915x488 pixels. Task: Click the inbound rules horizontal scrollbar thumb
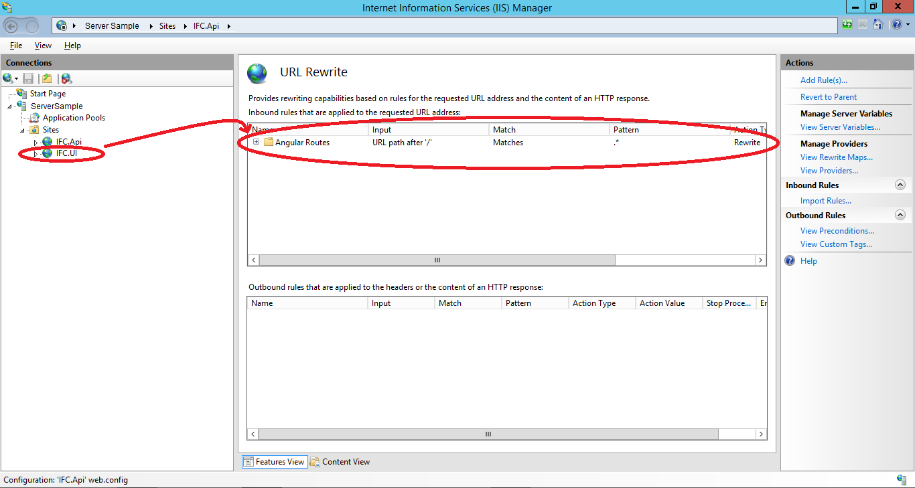[437, 260]
